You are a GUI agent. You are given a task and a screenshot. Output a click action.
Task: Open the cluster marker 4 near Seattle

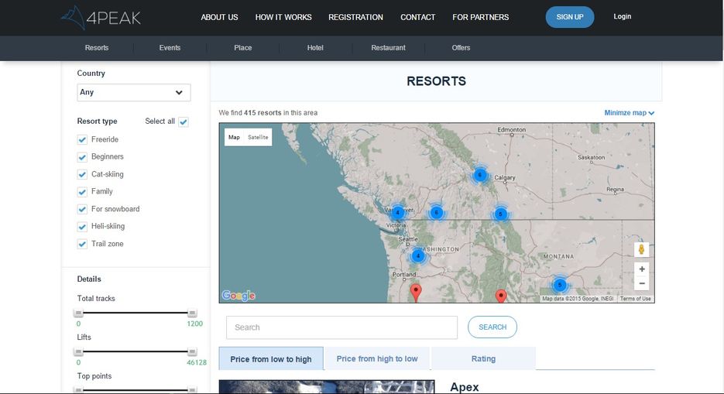[418, 255]
